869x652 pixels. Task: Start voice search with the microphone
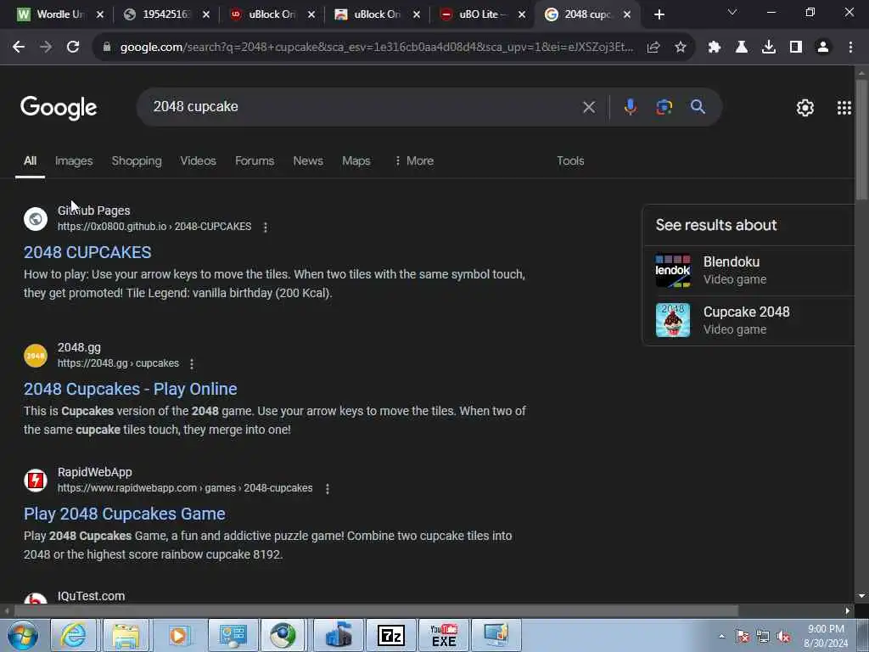[631, 106]
